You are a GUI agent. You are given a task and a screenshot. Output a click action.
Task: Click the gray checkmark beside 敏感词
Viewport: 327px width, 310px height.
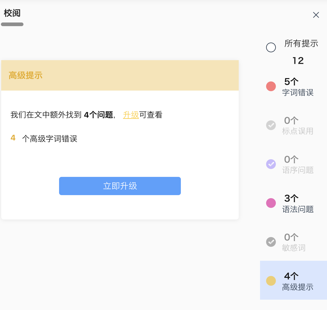271,242
